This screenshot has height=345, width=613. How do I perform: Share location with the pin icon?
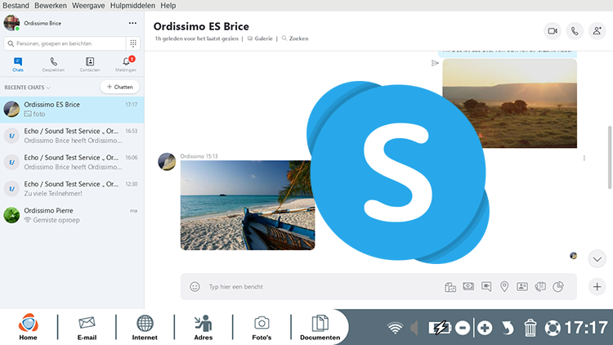point(504,287)
